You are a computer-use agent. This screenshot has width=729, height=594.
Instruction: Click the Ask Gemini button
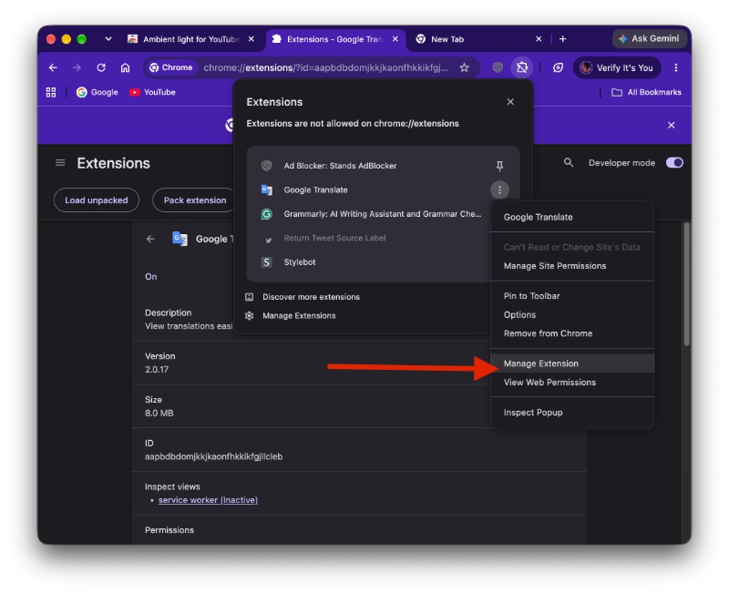(649, 39)
